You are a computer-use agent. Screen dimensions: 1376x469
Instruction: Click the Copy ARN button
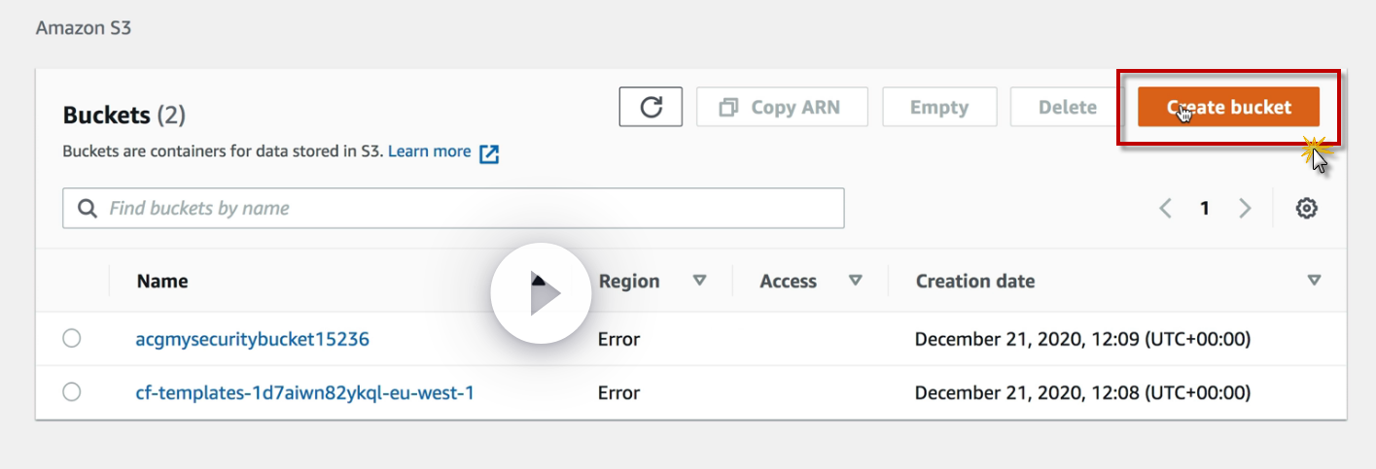point(782,107)
